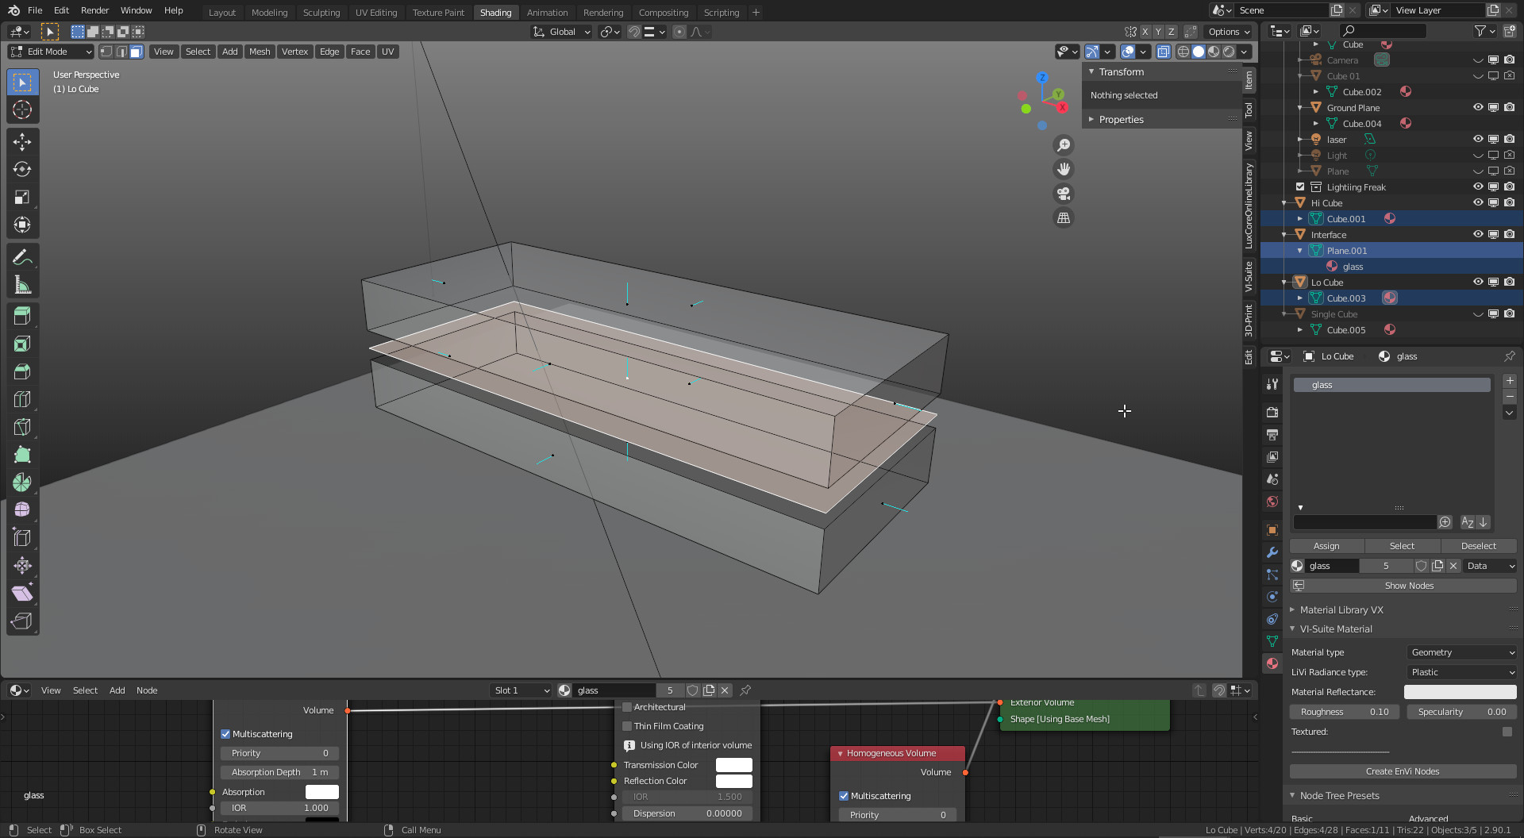Open the Render menu
This screenshot has width=1524, height=838.
(x=94, y=10)
